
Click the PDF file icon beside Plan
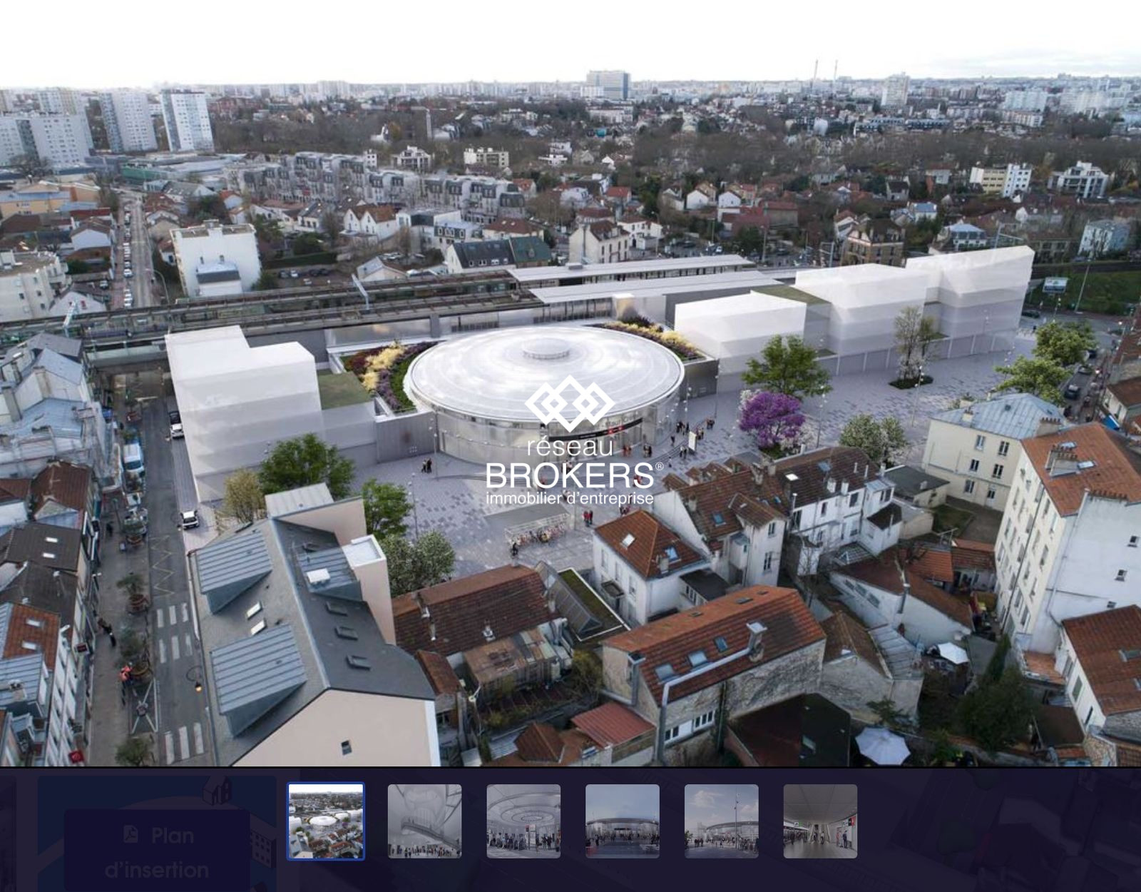click(131, 834)
